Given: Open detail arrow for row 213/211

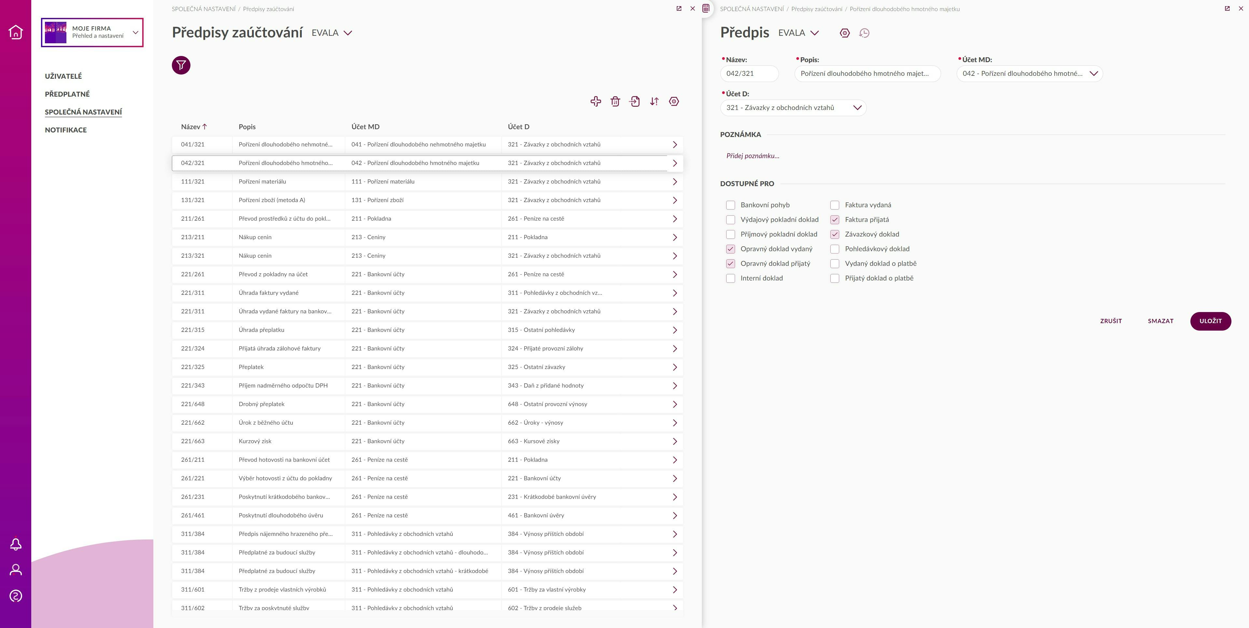Looking at the screenshot, I should 674,238.
